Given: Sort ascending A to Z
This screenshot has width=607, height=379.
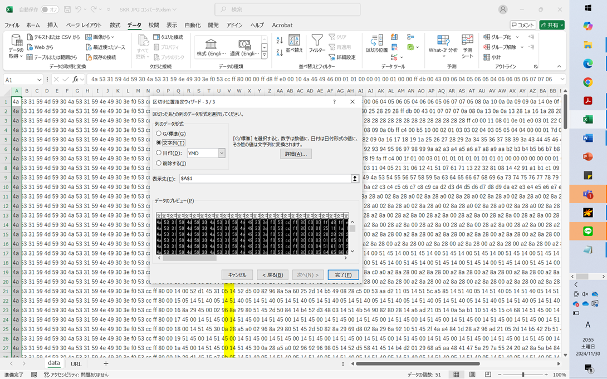Looking at the screenshot, I should coord(280,40).
